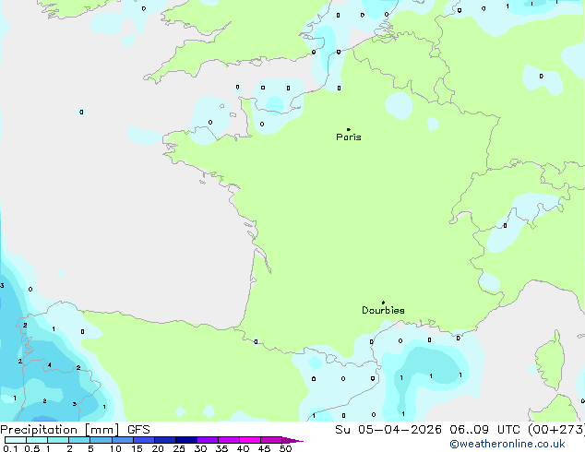This screenshot has width=585, height=452.
Task: Pick the 2–5 mm legend swatch
Action: 79,440
